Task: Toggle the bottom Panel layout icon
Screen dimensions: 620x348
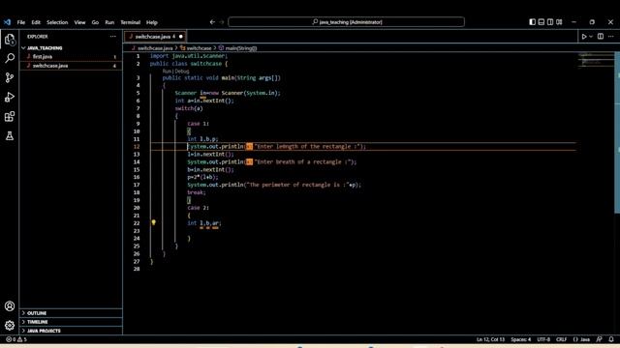Action: (x=542, y=22)
